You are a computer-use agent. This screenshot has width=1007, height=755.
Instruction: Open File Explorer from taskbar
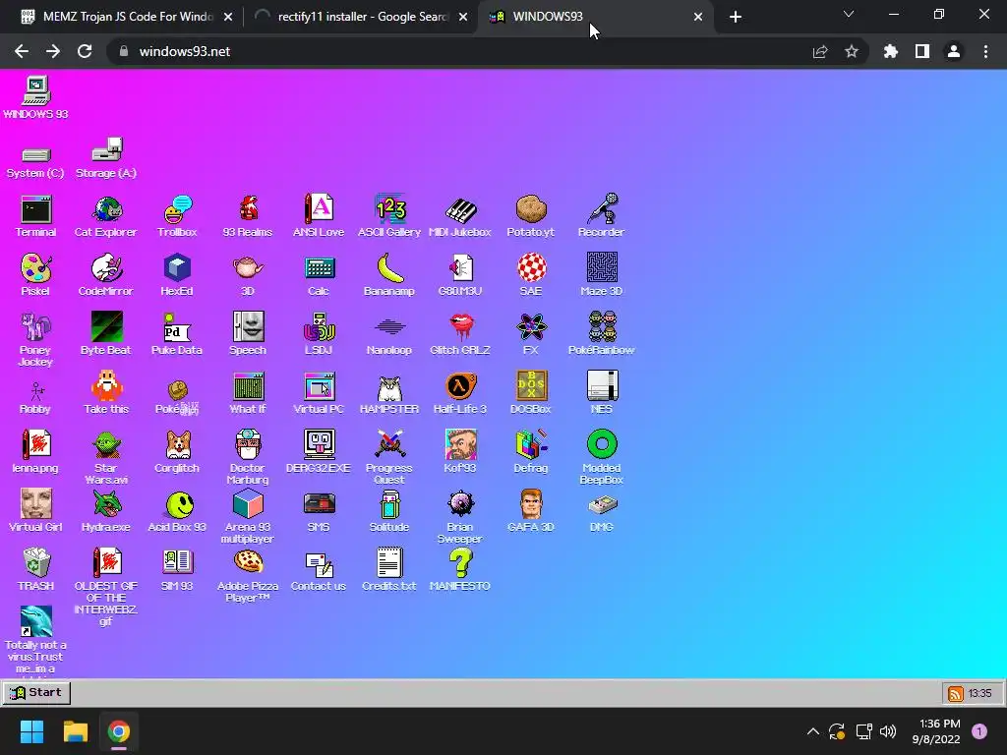75,731
